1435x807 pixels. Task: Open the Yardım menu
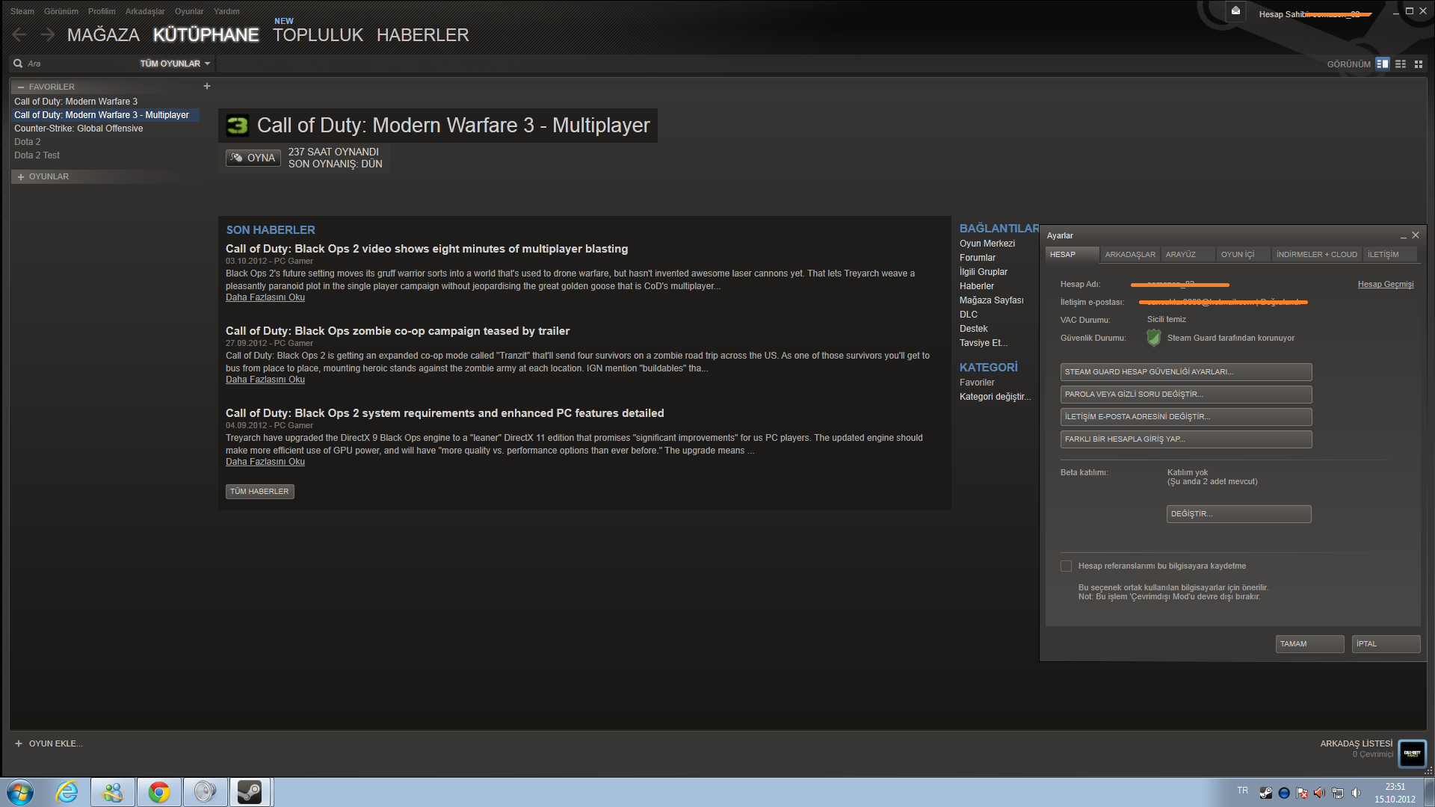click(x=226, y=11)
